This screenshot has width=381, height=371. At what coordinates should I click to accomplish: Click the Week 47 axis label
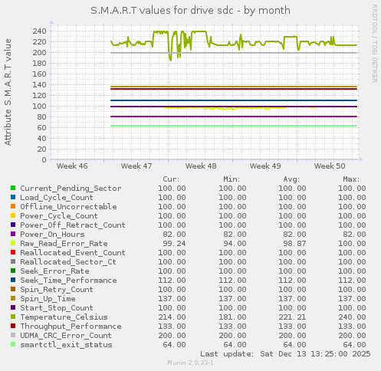coord(136,166)
